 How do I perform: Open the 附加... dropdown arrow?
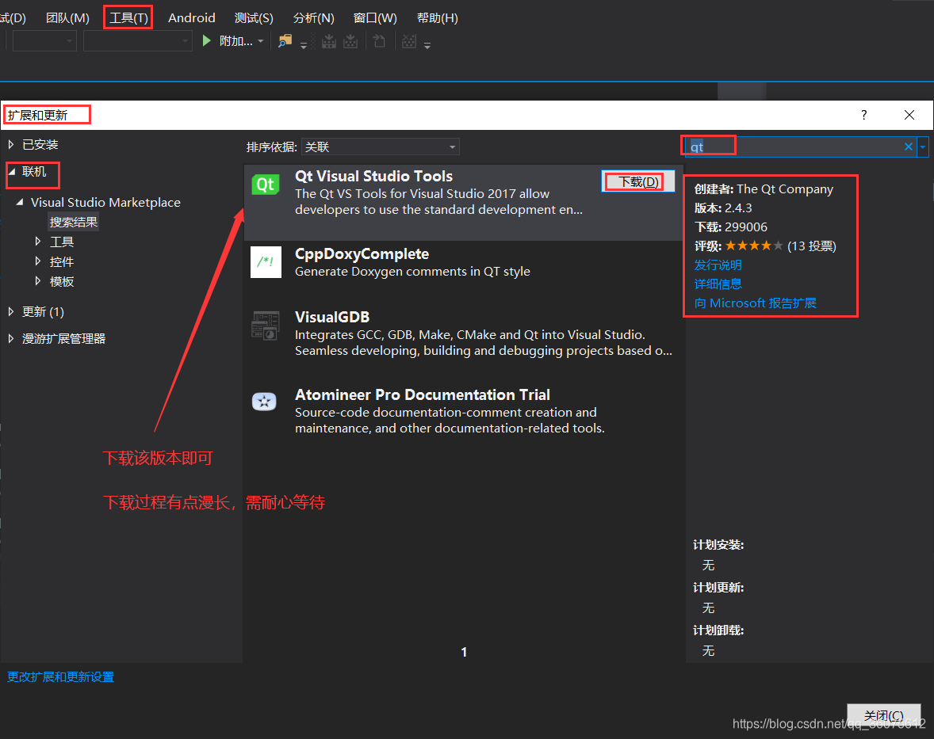pyautogui.click(x=260, y=41)
